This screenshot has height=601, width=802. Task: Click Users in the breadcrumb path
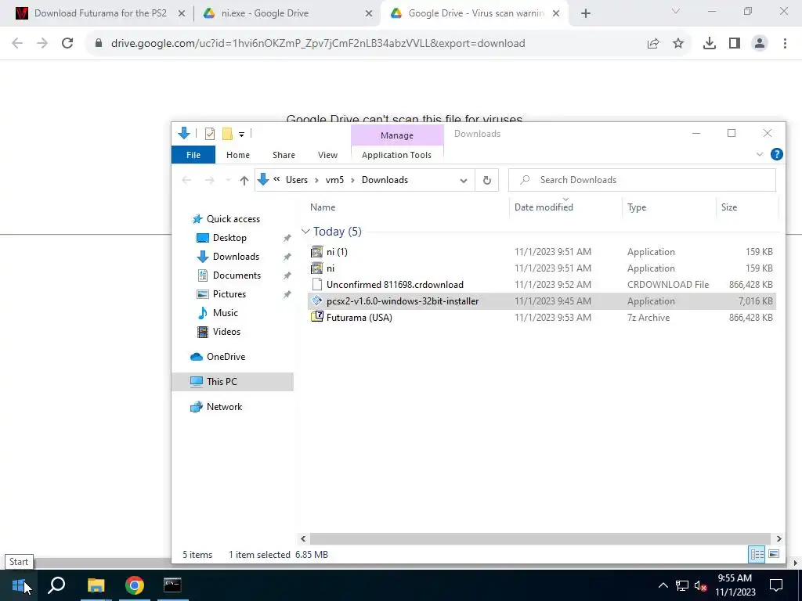coord(297,180)
